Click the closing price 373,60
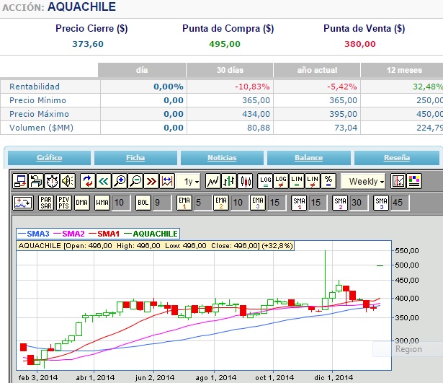 (88, 44)
